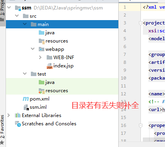Click line number 1 in the editor gutter
The width and height of the screenshot is (165, 147).
pos(125,7)
